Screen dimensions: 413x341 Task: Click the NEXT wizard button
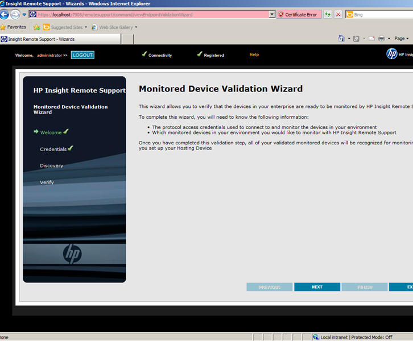pos(317,287)
